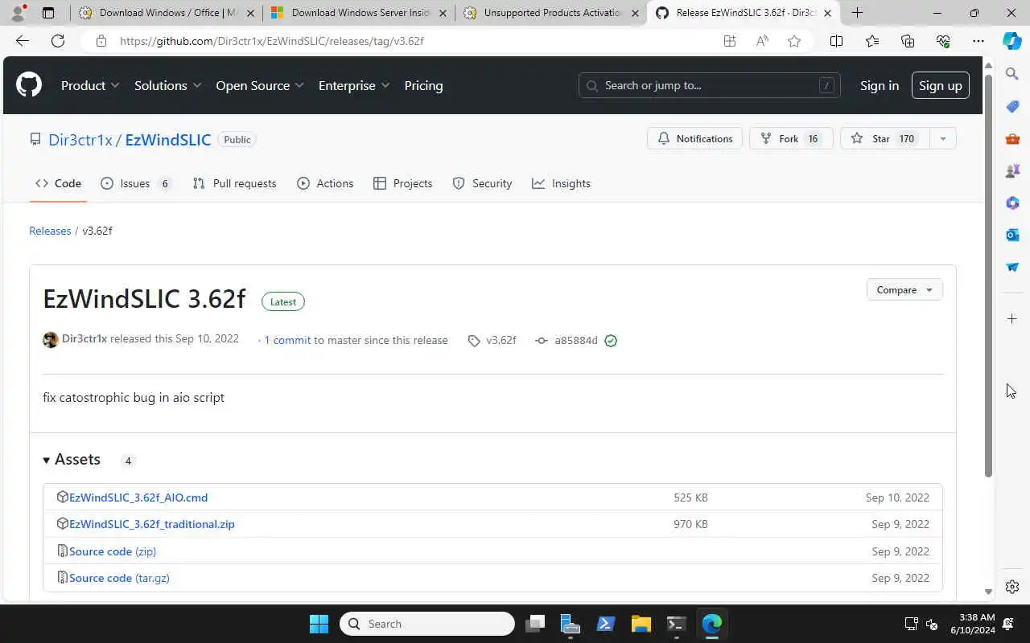Open the v3.62f tag link
1030x643 pixels.
(x=492, y=341)
